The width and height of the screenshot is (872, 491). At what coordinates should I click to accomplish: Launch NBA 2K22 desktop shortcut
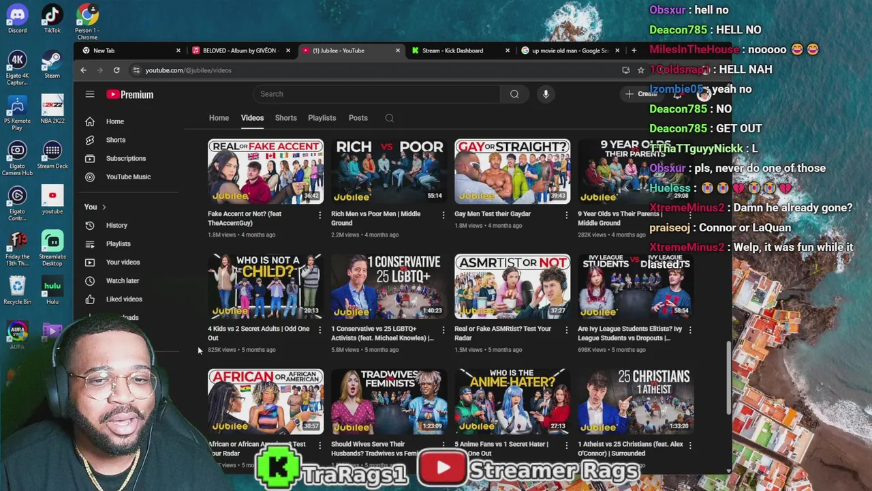coord(52,109)
